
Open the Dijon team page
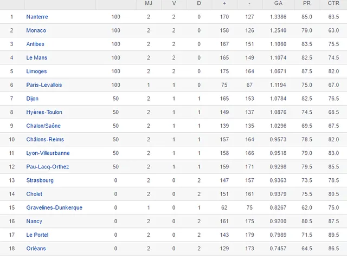[32, 99]
